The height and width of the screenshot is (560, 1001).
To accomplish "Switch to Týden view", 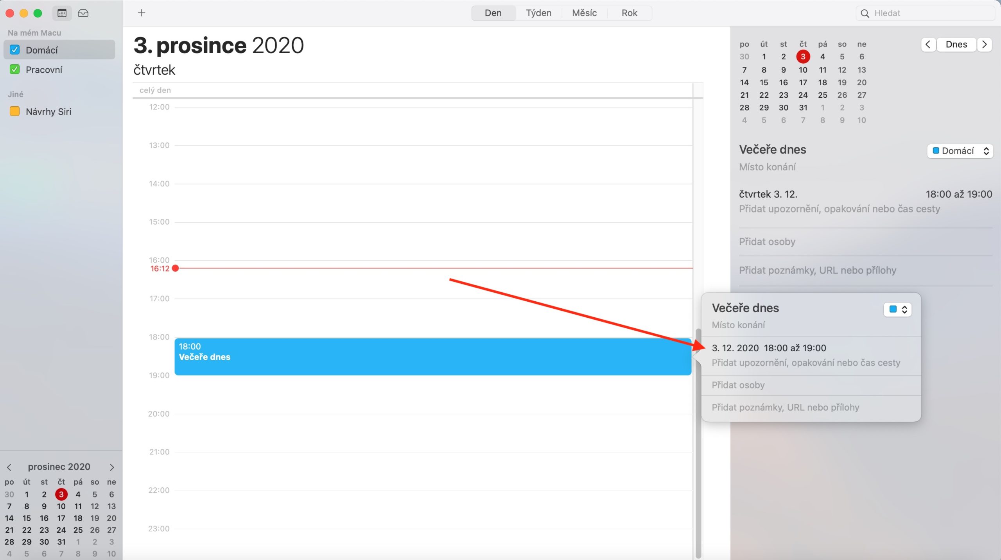I will [538, 13].
